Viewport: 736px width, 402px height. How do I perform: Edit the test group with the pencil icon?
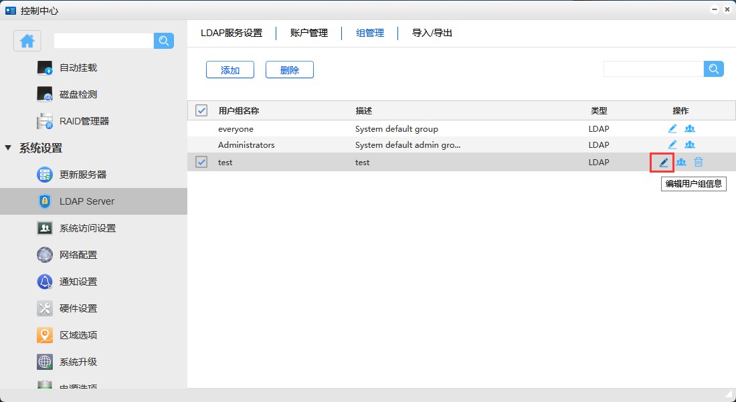663,162
